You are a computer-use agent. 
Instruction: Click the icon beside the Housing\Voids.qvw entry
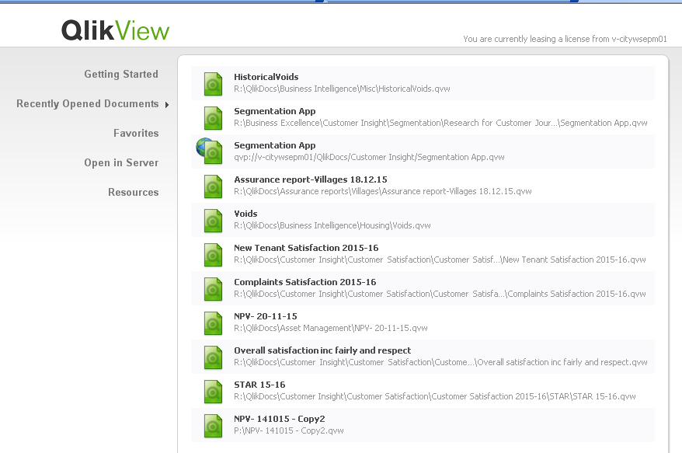(213, 221)
